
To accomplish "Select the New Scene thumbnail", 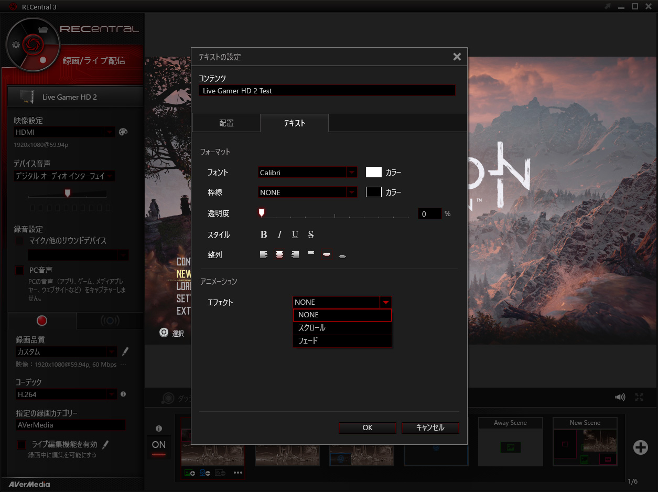I will (585, 442).
